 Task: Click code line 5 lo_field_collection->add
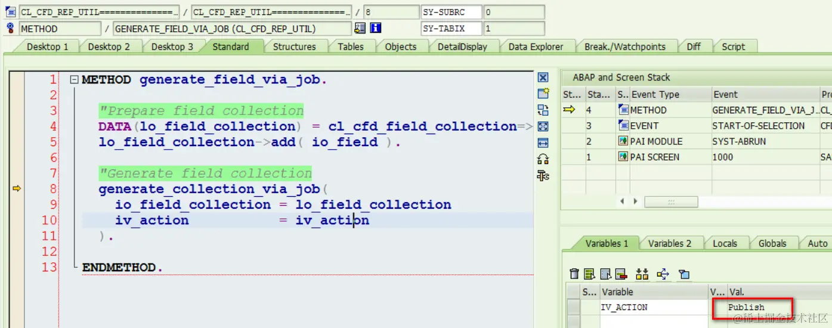pos(250,142)
